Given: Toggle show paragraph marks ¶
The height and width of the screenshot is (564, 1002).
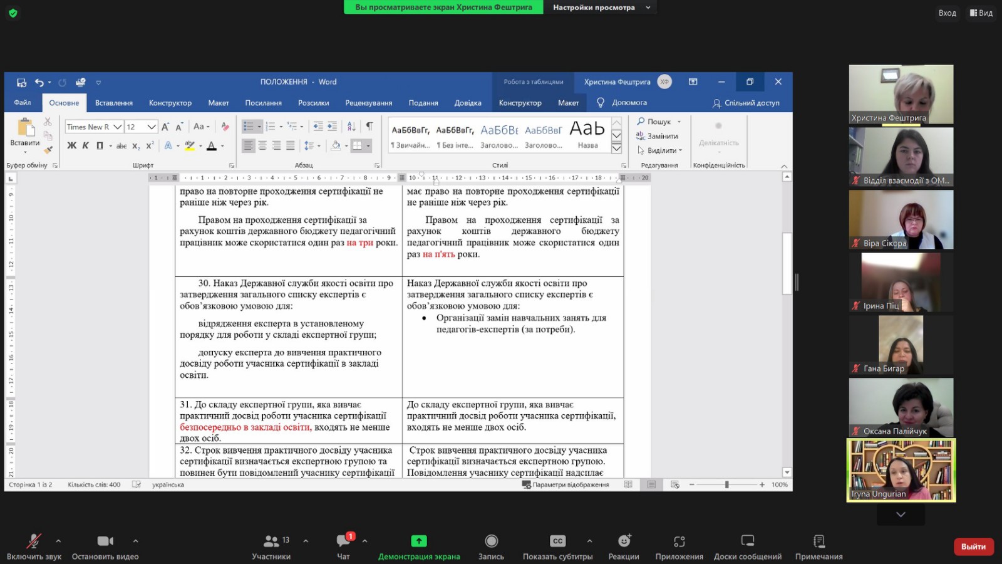Looking at the screenshot, I should 369,127.
